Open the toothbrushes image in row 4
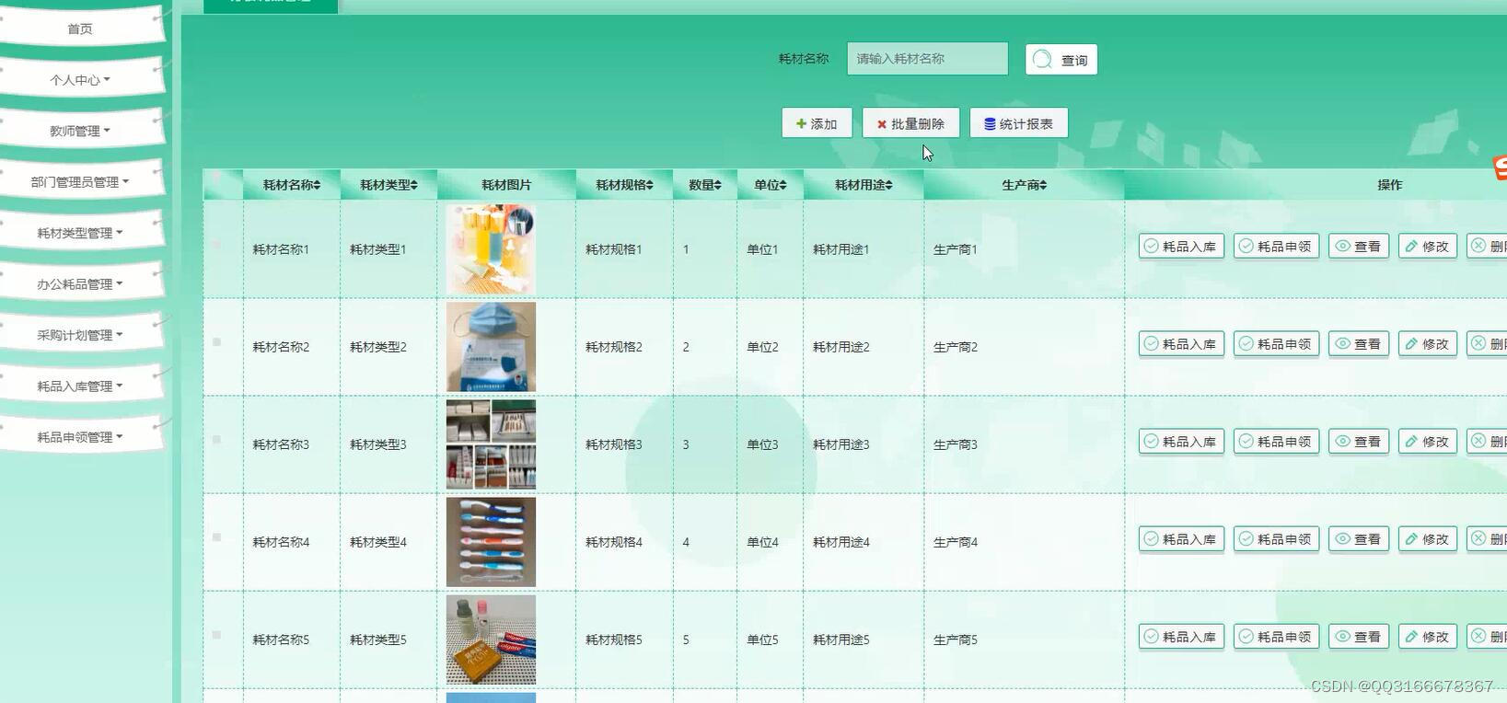The width and height of the screenshot is (1507, 703). (x=491, y=542)
